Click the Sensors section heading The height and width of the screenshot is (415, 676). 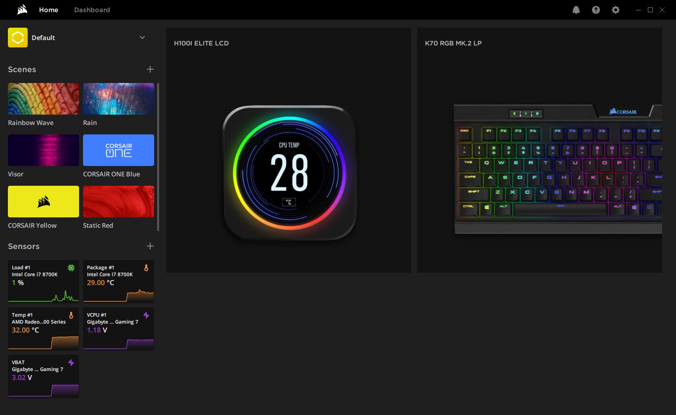point(24,246)
